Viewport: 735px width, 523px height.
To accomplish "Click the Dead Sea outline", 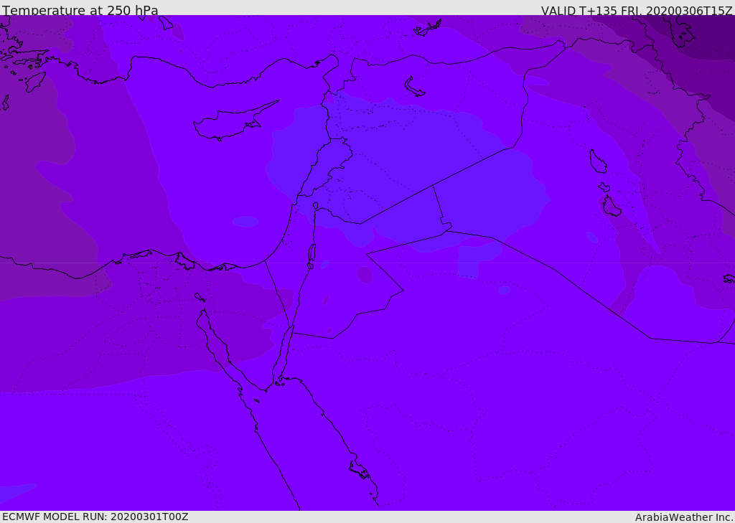I will [312, 253].
